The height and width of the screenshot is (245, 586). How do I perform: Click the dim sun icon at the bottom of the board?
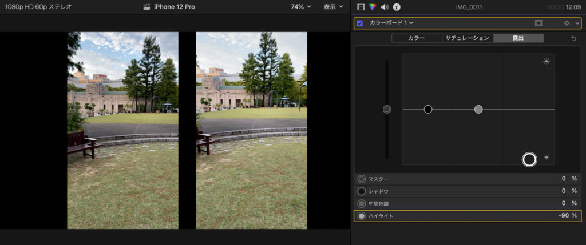(547, 158)
